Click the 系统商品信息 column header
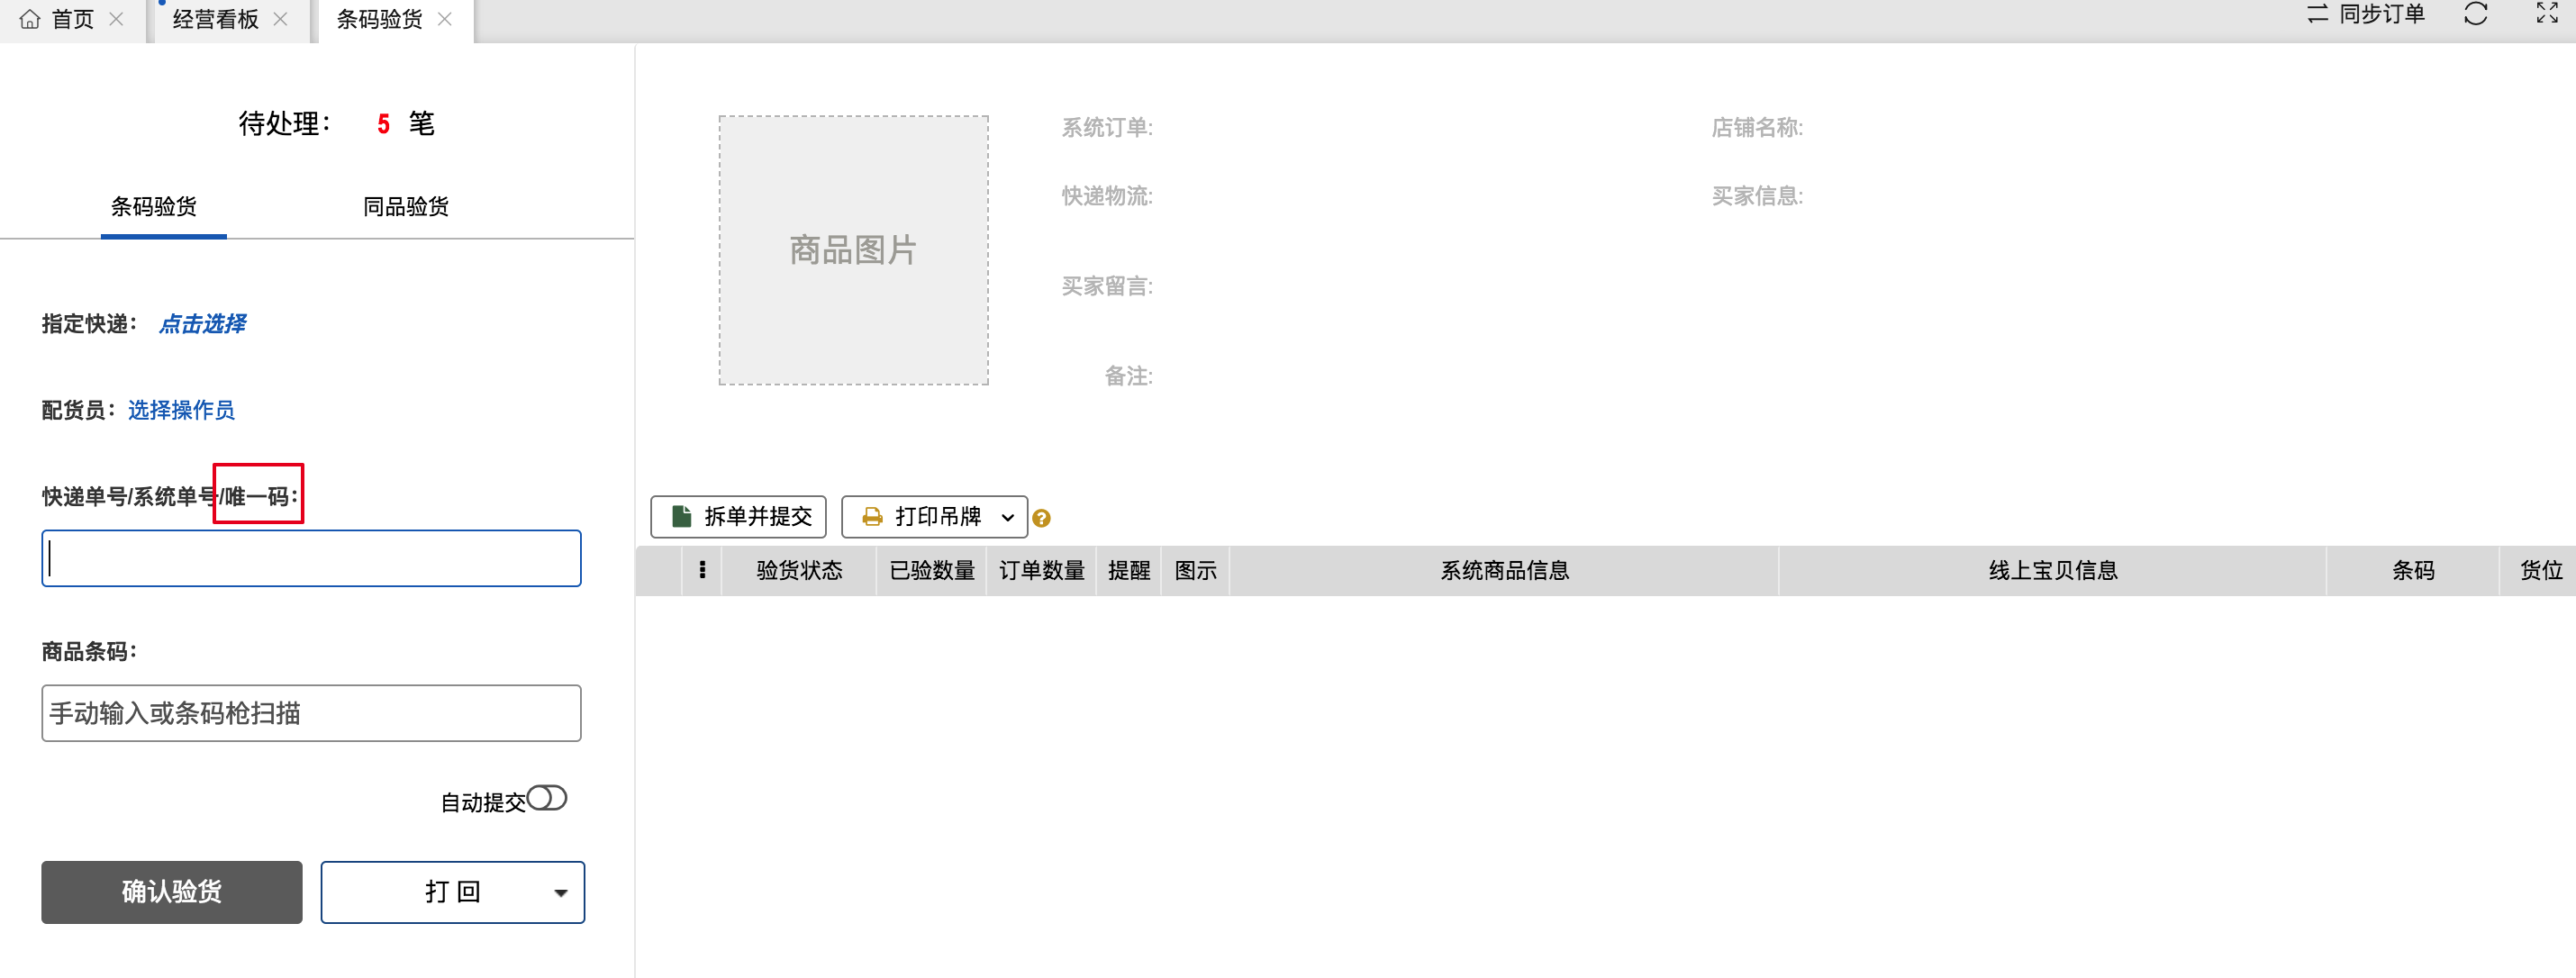This screenshot has height=978, width=2576. [x=1504, y=570]
